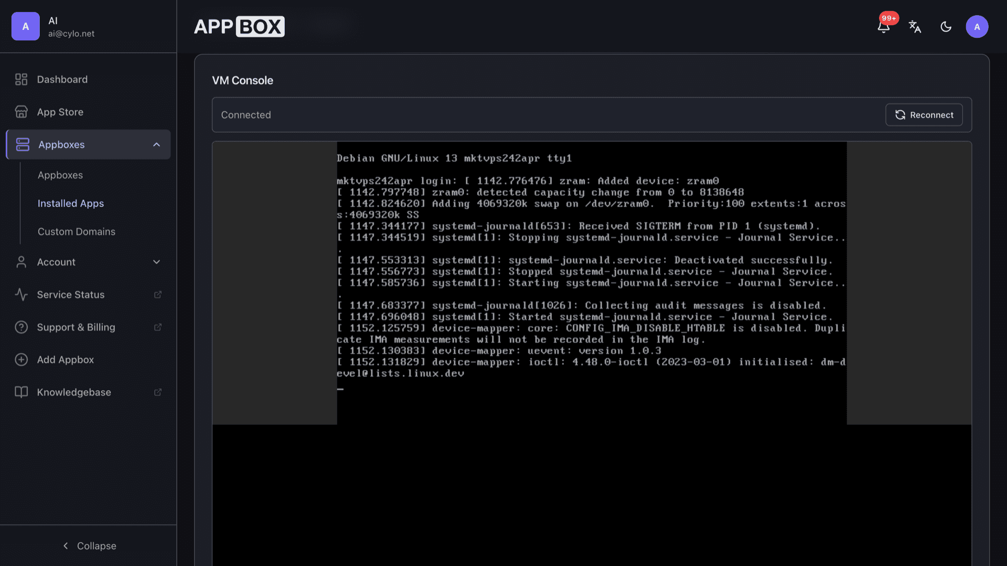Image resolution: width=1007 pixels, height=566 pixels.
Task: Click the Service Status pulse icon
Action: click(21, 294)
